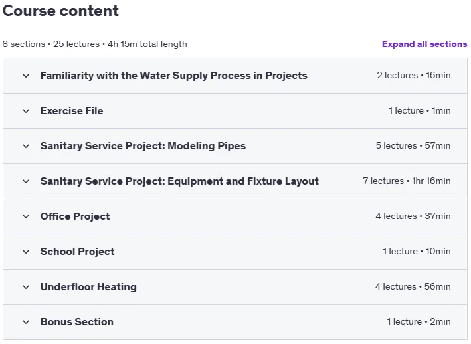Select the School Project section title

(77, 252)
